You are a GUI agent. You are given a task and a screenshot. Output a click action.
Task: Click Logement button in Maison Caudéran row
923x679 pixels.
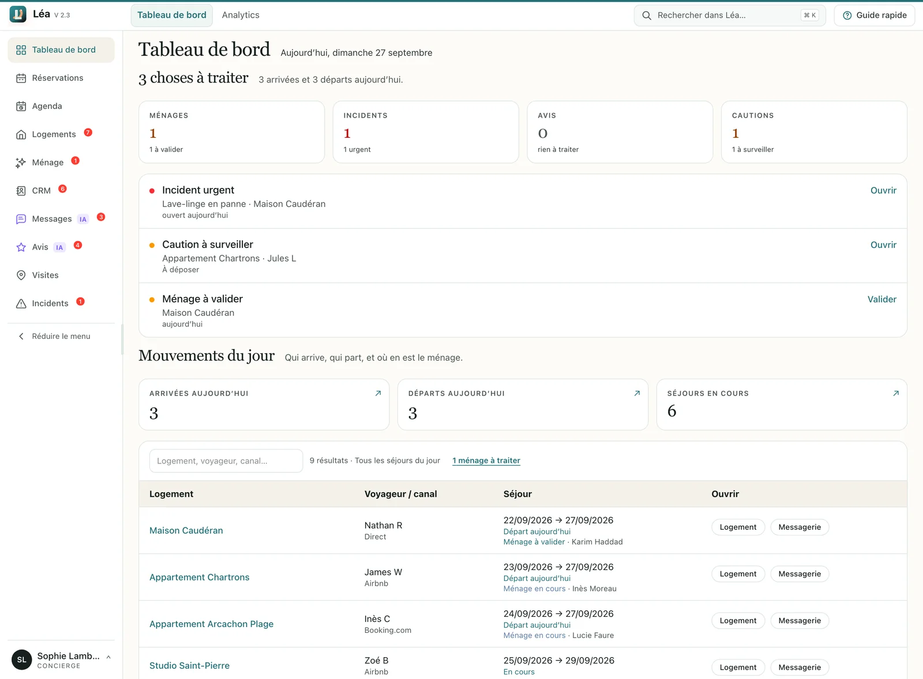(738, 527)
